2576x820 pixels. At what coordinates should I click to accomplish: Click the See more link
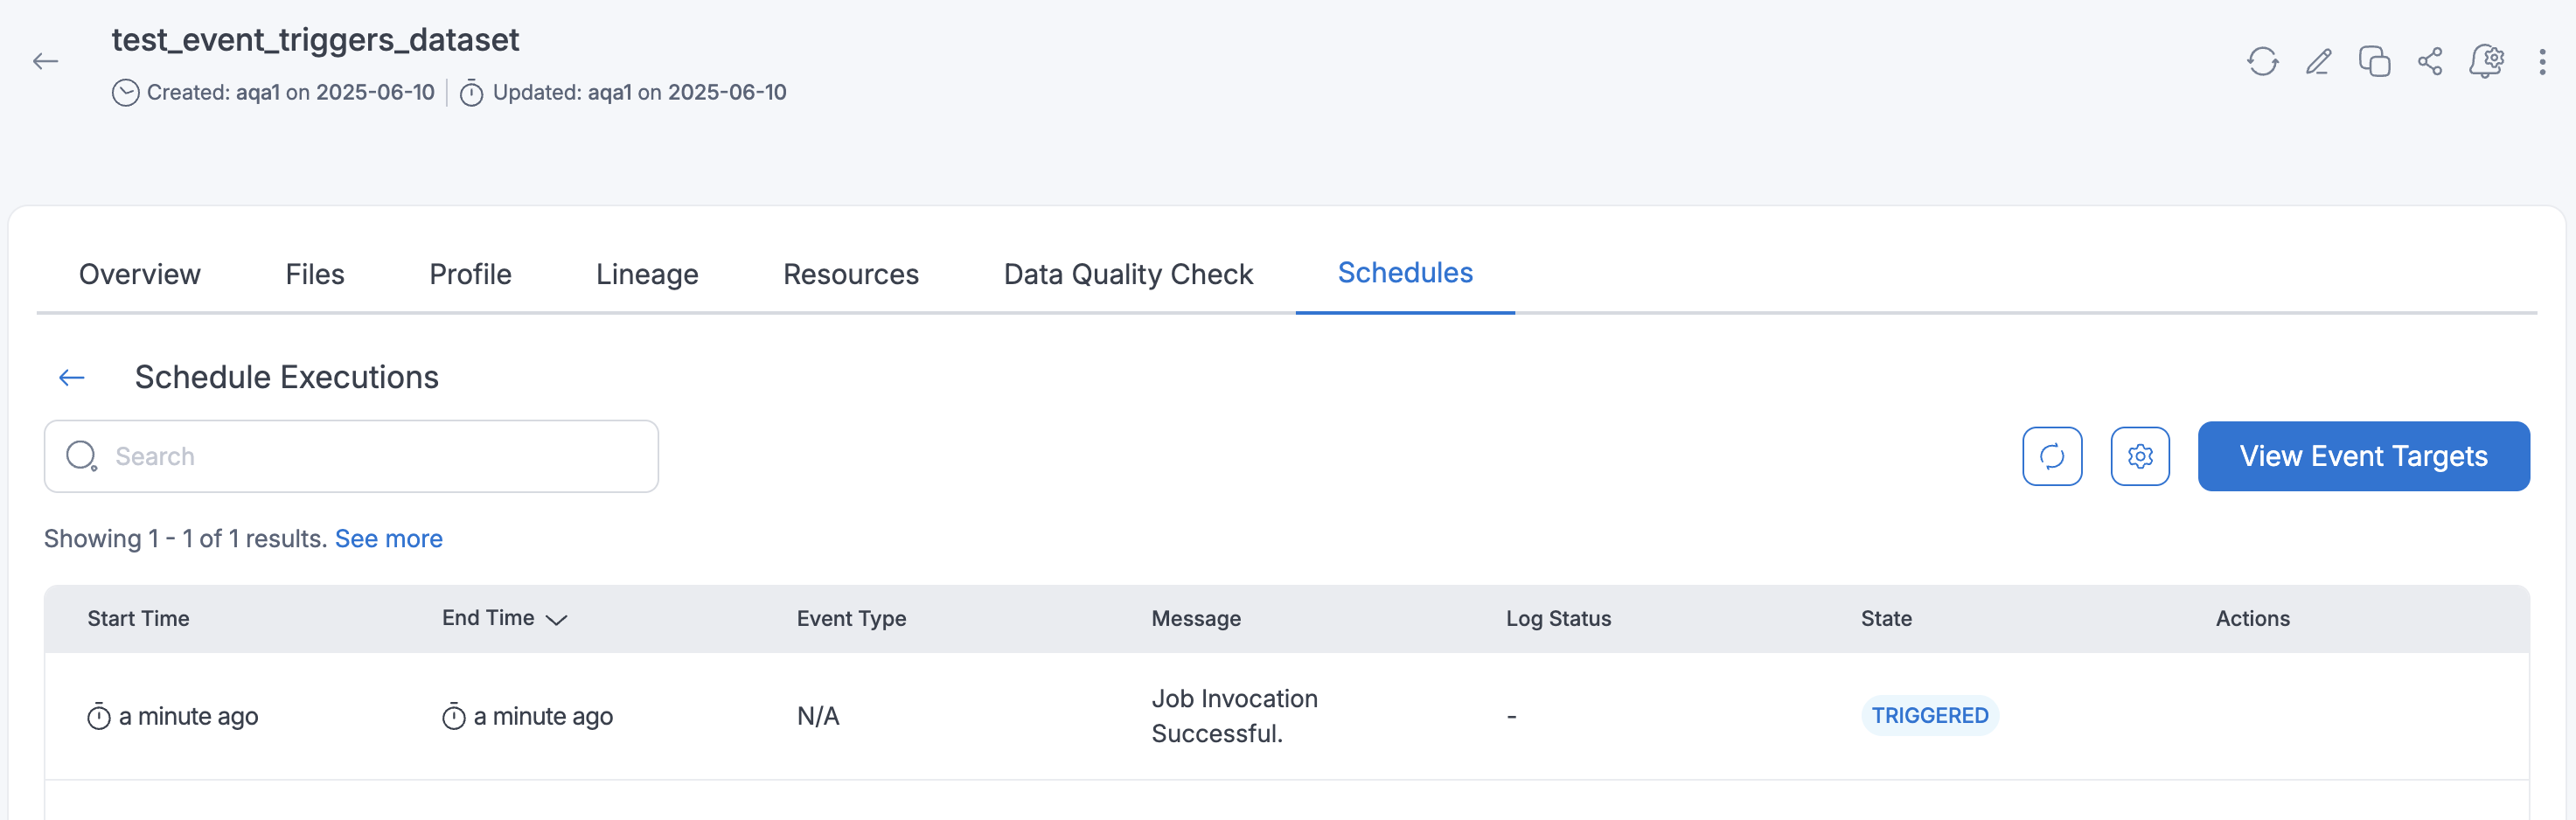point(388,539)
